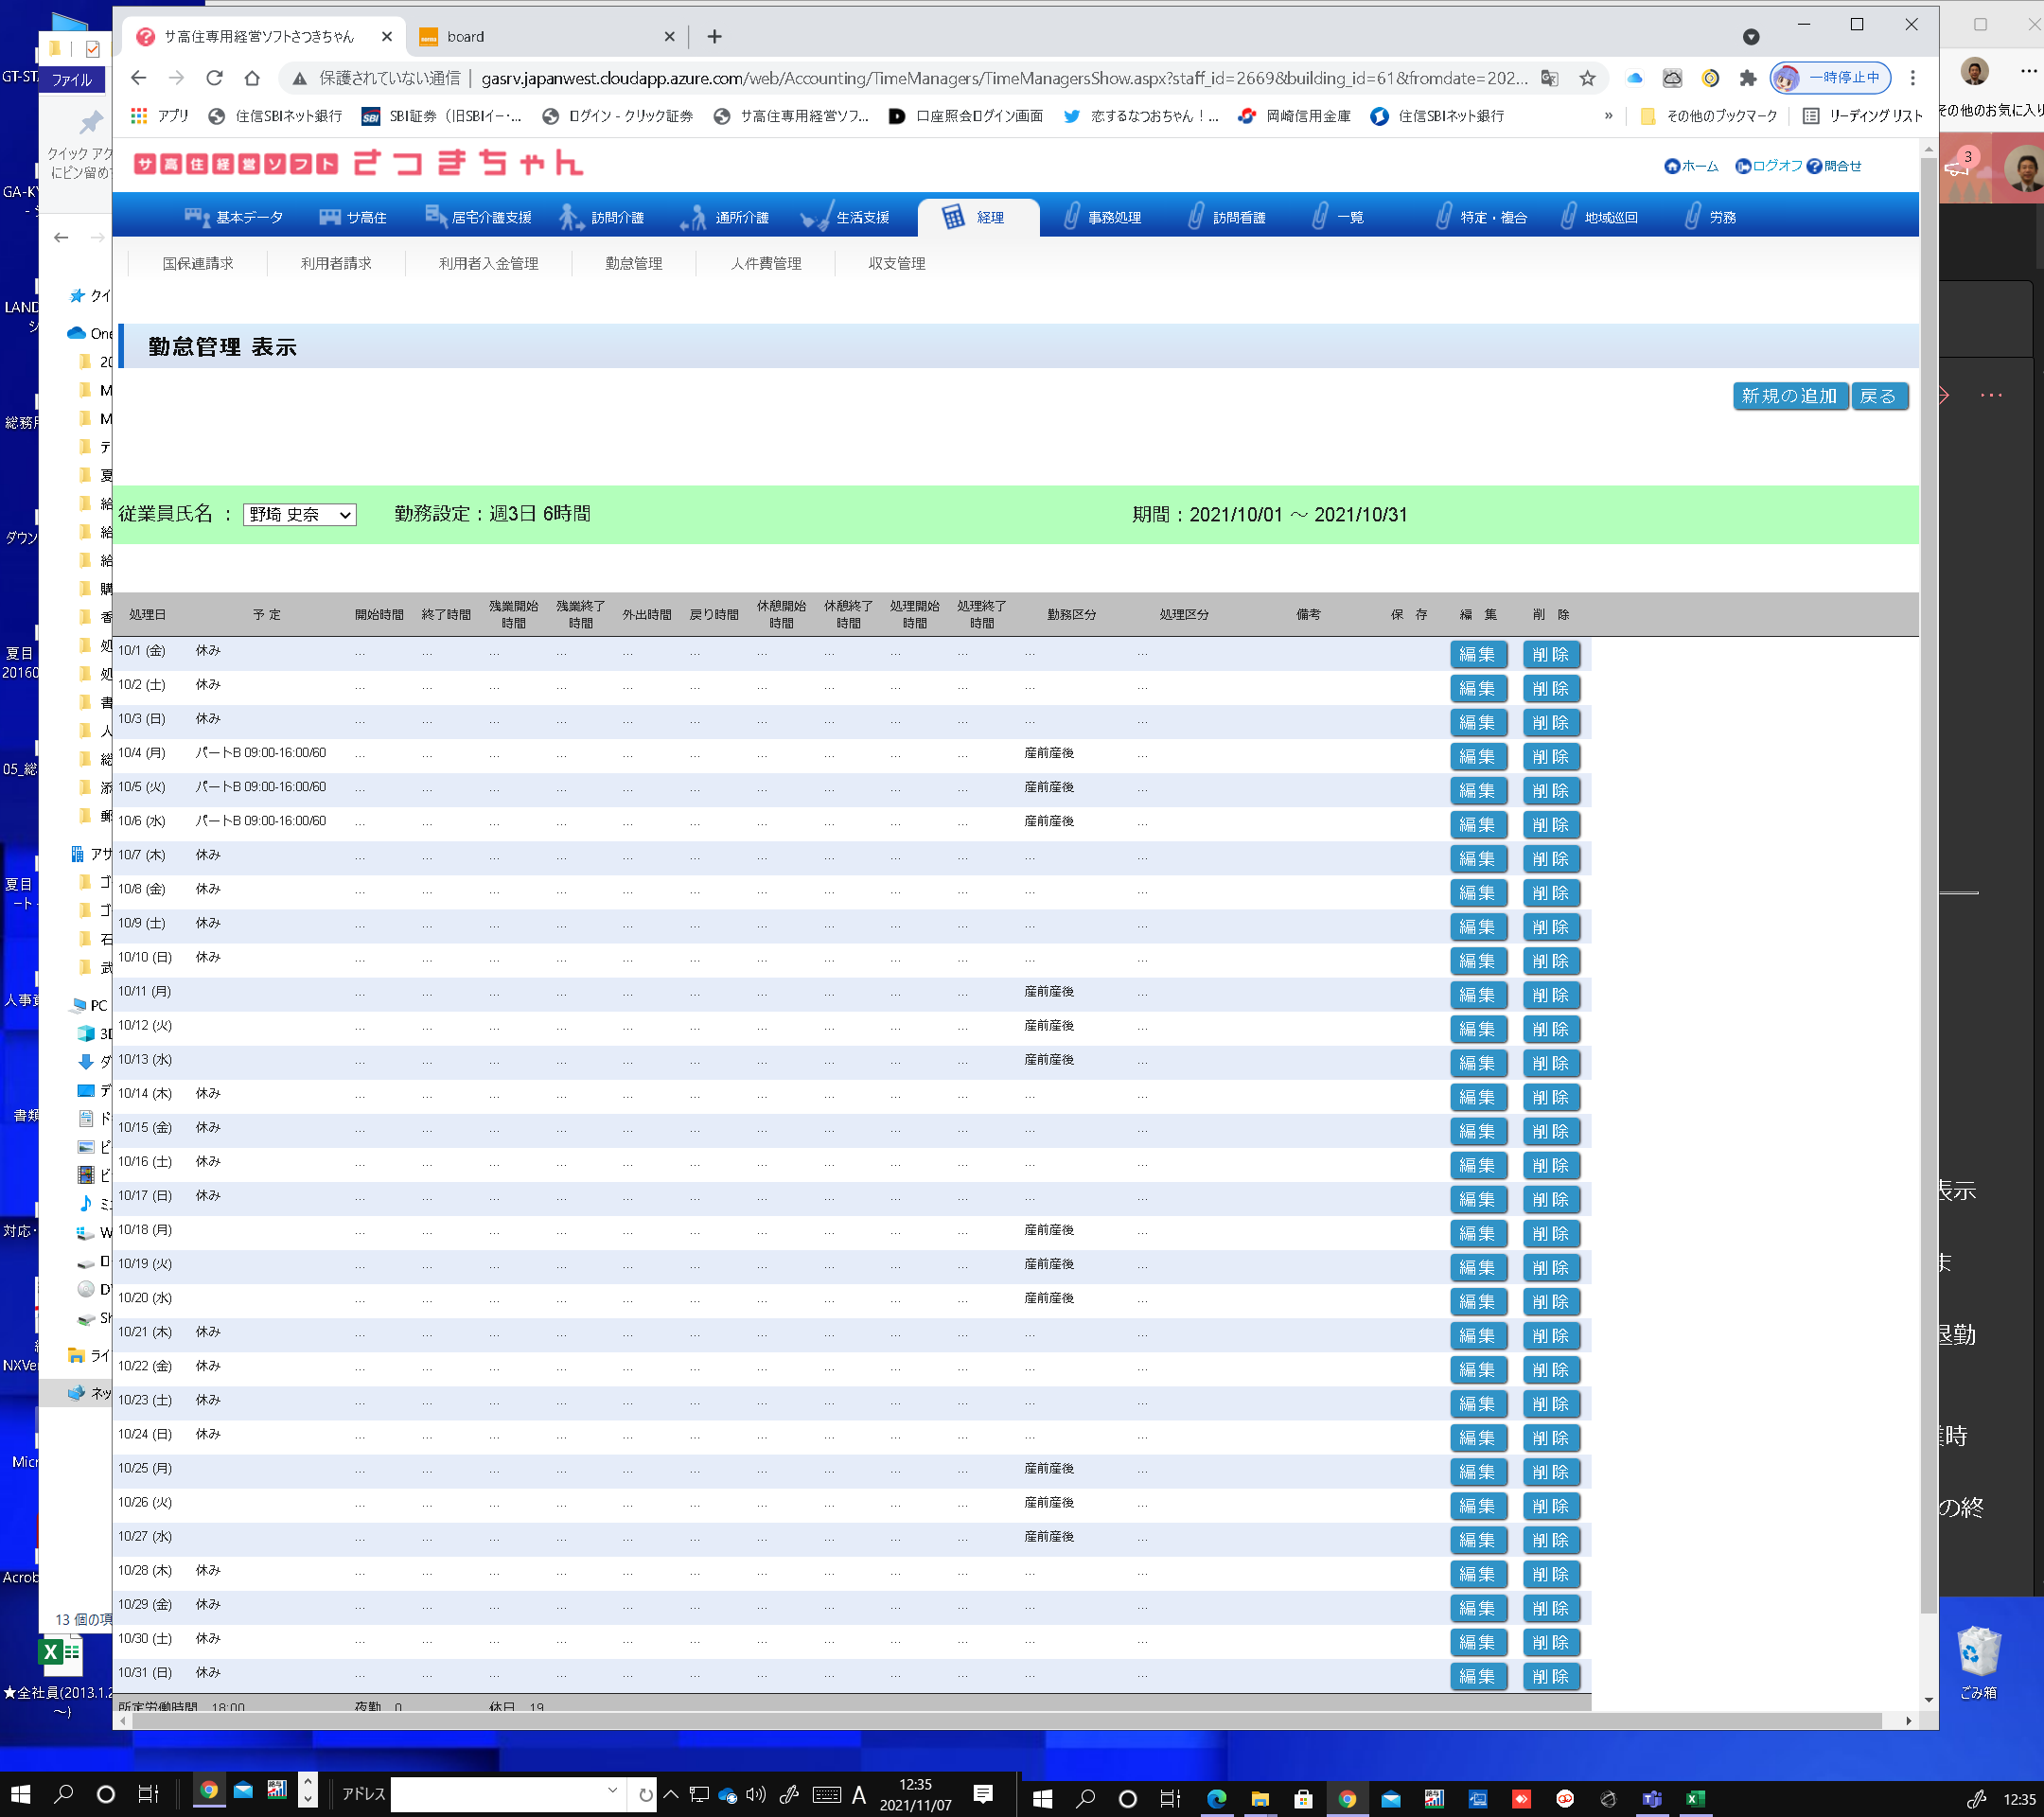Click the horizontal scrollbar at page bottom
Viewport: 2044px width, 1817px height.
pyautogui.click(x=1000, y=1721)
